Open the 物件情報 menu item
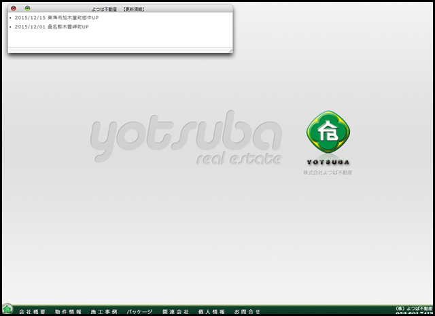 [x=68, y=311]
